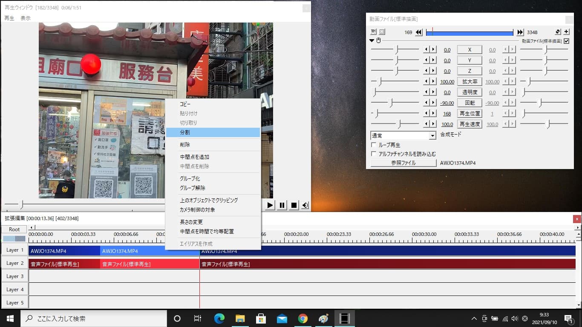The height and width of the screenshot is (327, 582).
Task: Jump to the next keyframe with forward arrows
Action: tap(520, 32)
